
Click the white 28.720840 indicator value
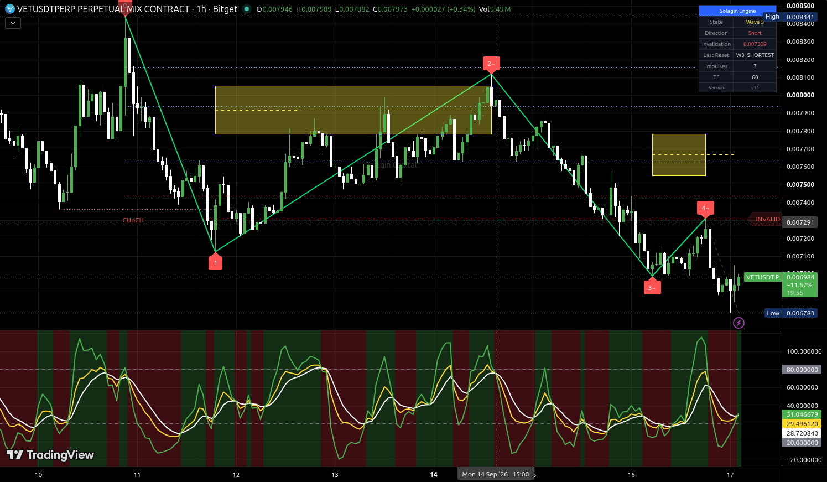[x=802, y=433]
